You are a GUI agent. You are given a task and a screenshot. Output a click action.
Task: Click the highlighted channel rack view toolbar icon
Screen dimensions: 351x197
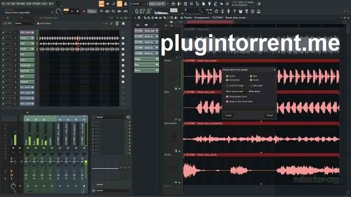pyautogui.click(x=119, y=4)
